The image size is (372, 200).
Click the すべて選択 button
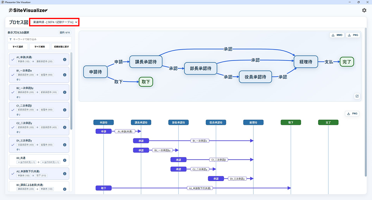(x=18, y=47)
